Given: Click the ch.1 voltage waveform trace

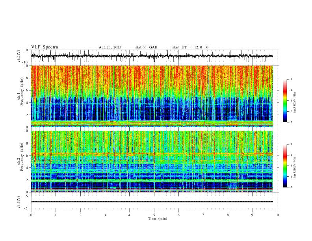Looking at the screenshot, I should (x=152, y=56).
